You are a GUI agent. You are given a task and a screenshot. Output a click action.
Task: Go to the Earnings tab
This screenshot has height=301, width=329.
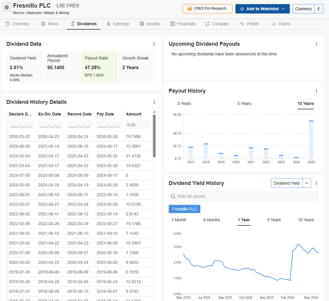pos(118,24)
